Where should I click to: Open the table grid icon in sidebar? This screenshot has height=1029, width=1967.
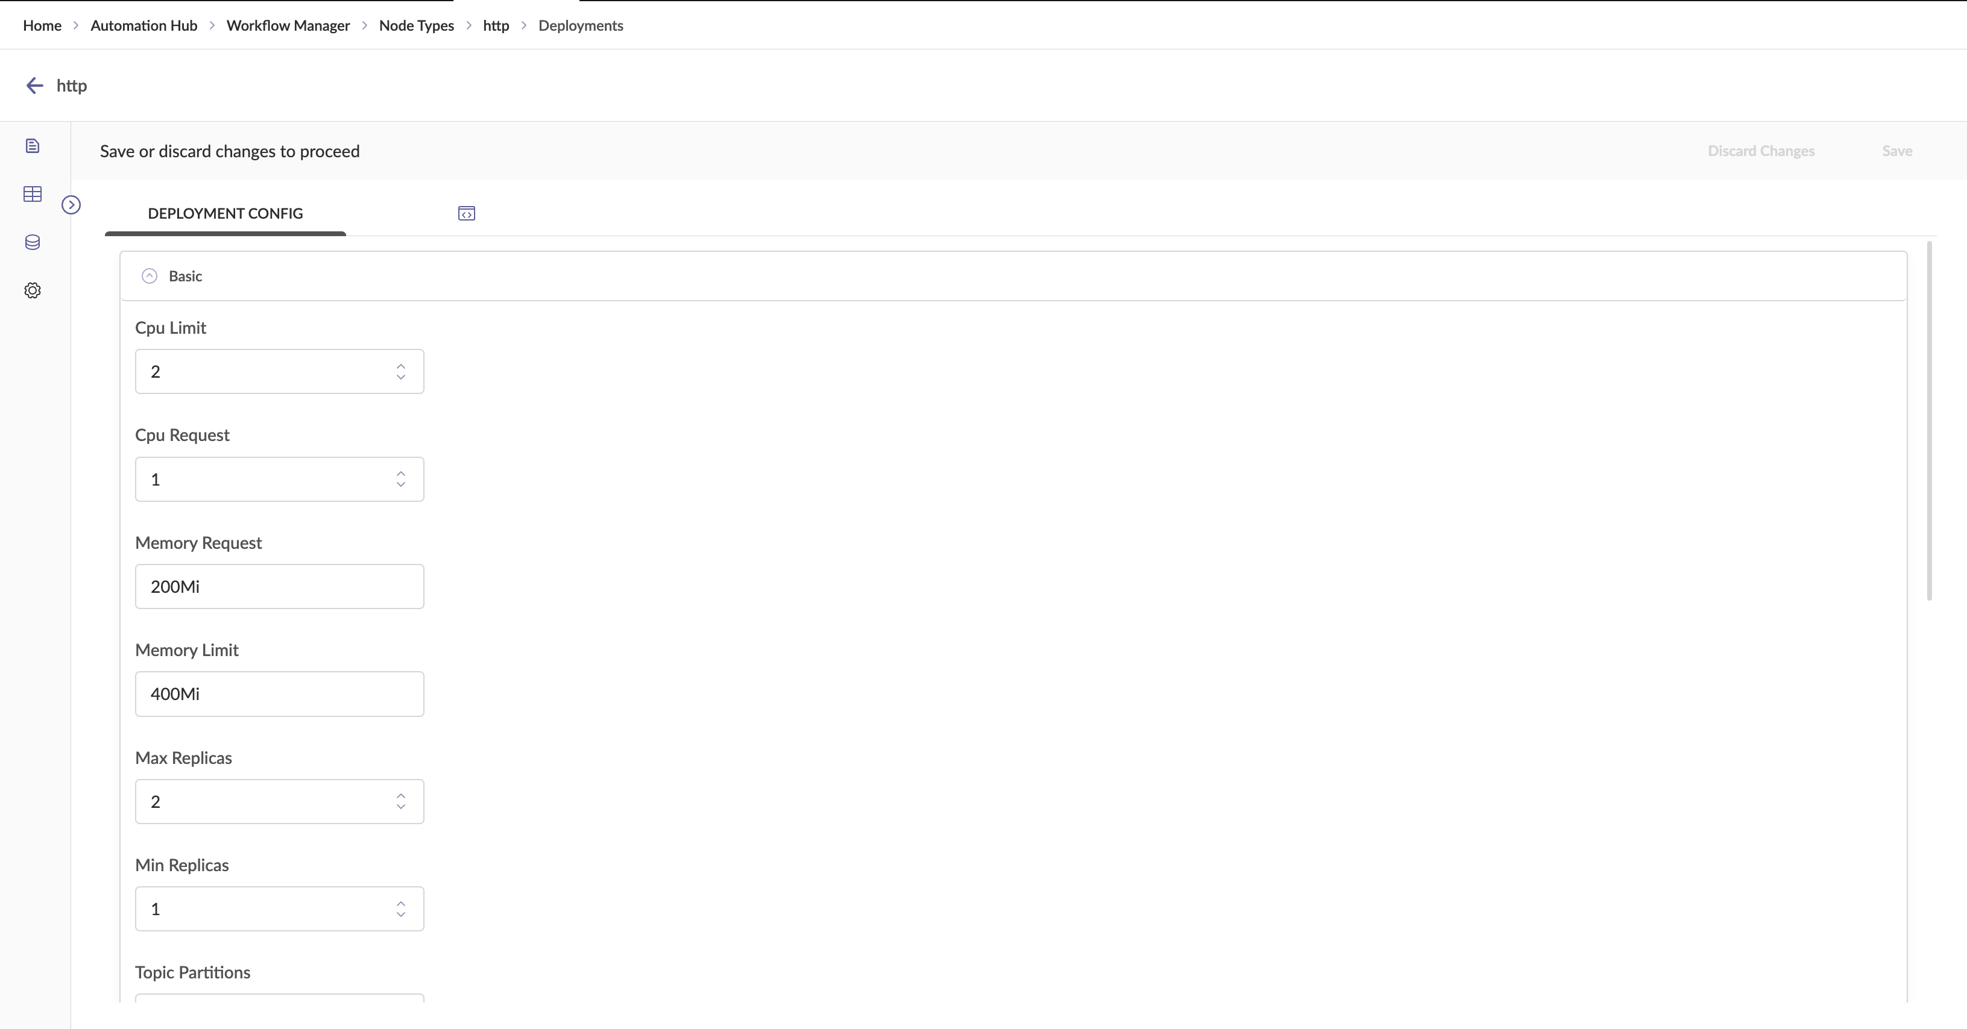(x=32, y=194)
